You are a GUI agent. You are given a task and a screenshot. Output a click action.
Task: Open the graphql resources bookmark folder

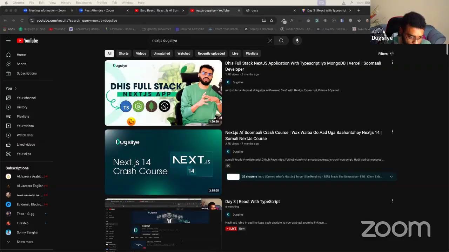156,29
